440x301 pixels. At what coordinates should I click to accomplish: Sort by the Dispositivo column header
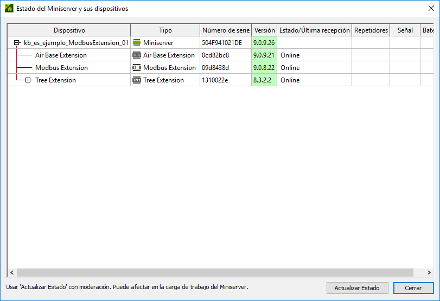tap(69, 30)
